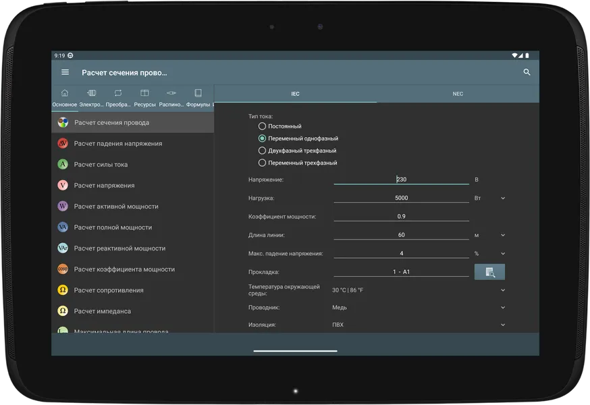Click the wire size calculation colored icon
Screen dimensions: 590x405
pos(63,122)
